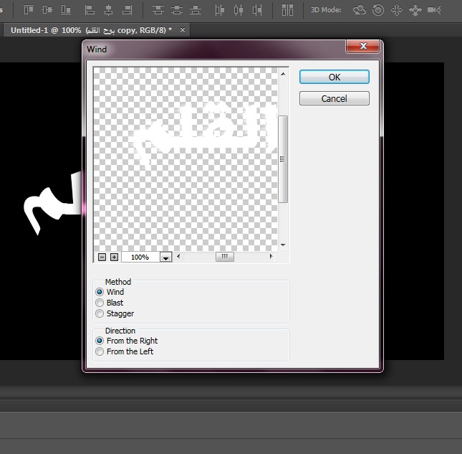Click the preview vertical scrollbar down arrow

click(283, 245)
